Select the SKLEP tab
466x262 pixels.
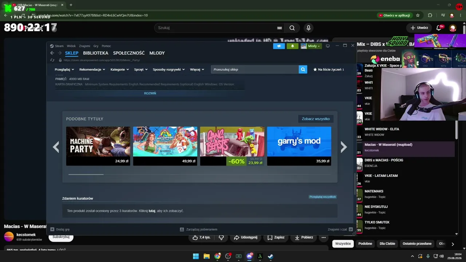point(72,53)
